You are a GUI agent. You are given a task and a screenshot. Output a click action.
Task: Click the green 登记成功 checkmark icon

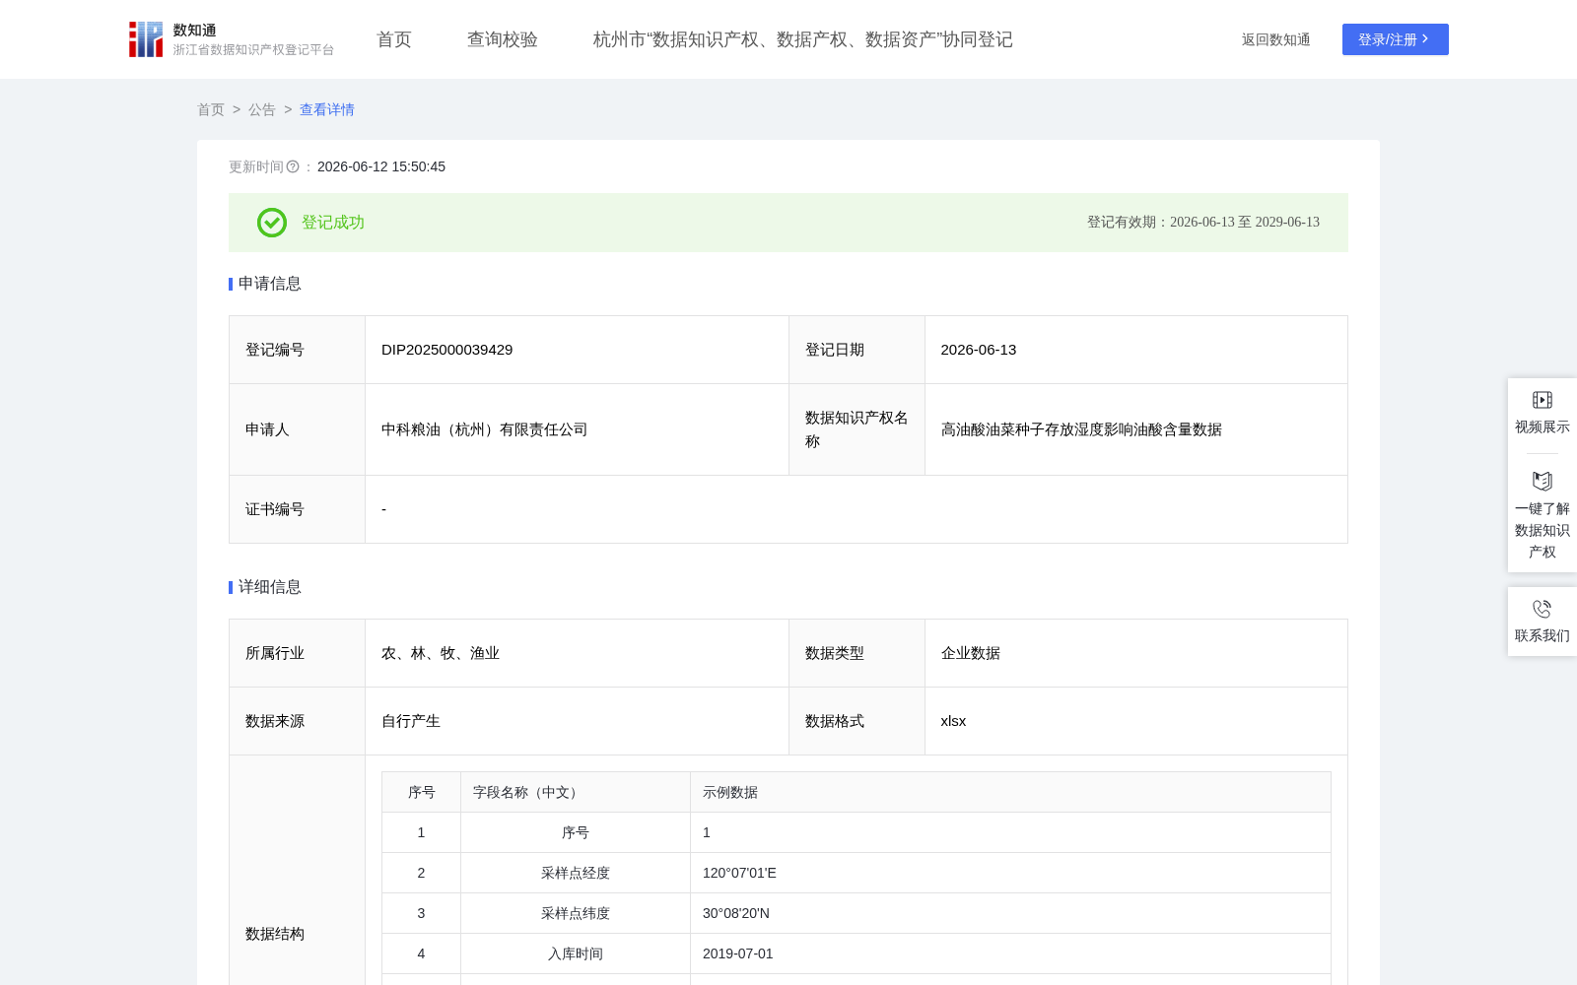point(272,223)
